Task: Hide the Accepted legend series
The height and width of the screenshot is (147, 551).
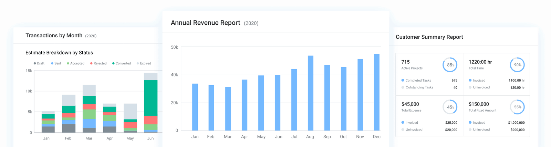Action: point(75,63)
